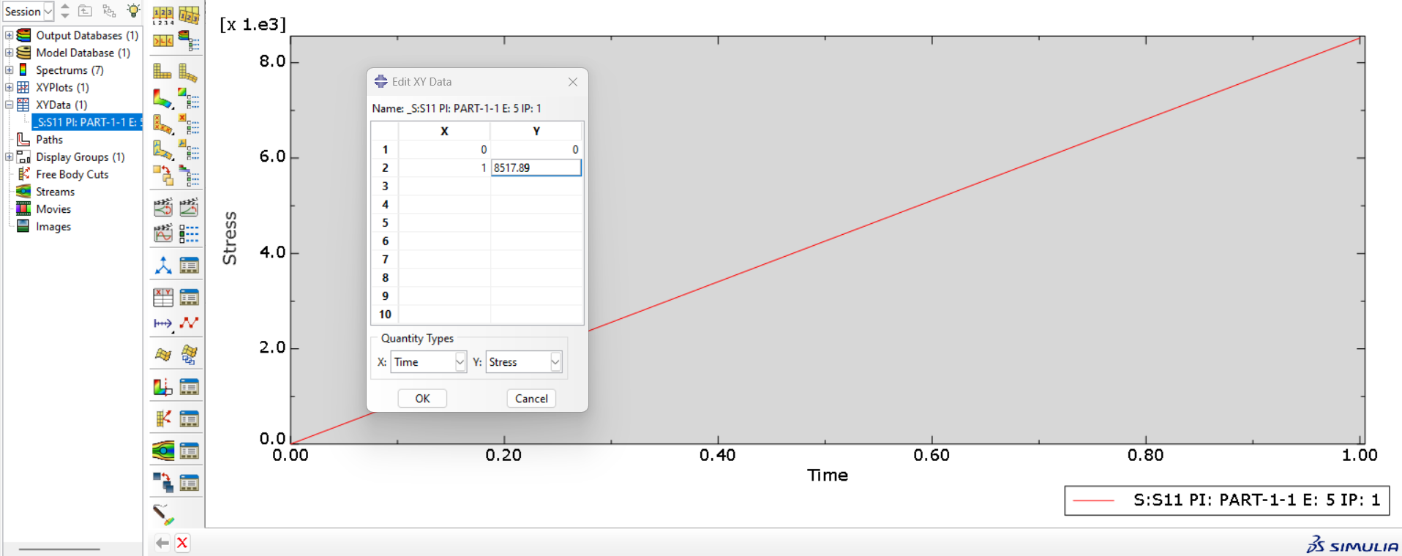Start Animate Time History tool
Screen dimensions: 1402x556
[x=189, y=208]
